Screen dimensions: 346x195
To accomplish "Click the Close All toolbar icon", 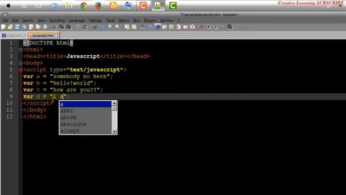I will coord(38,27).
